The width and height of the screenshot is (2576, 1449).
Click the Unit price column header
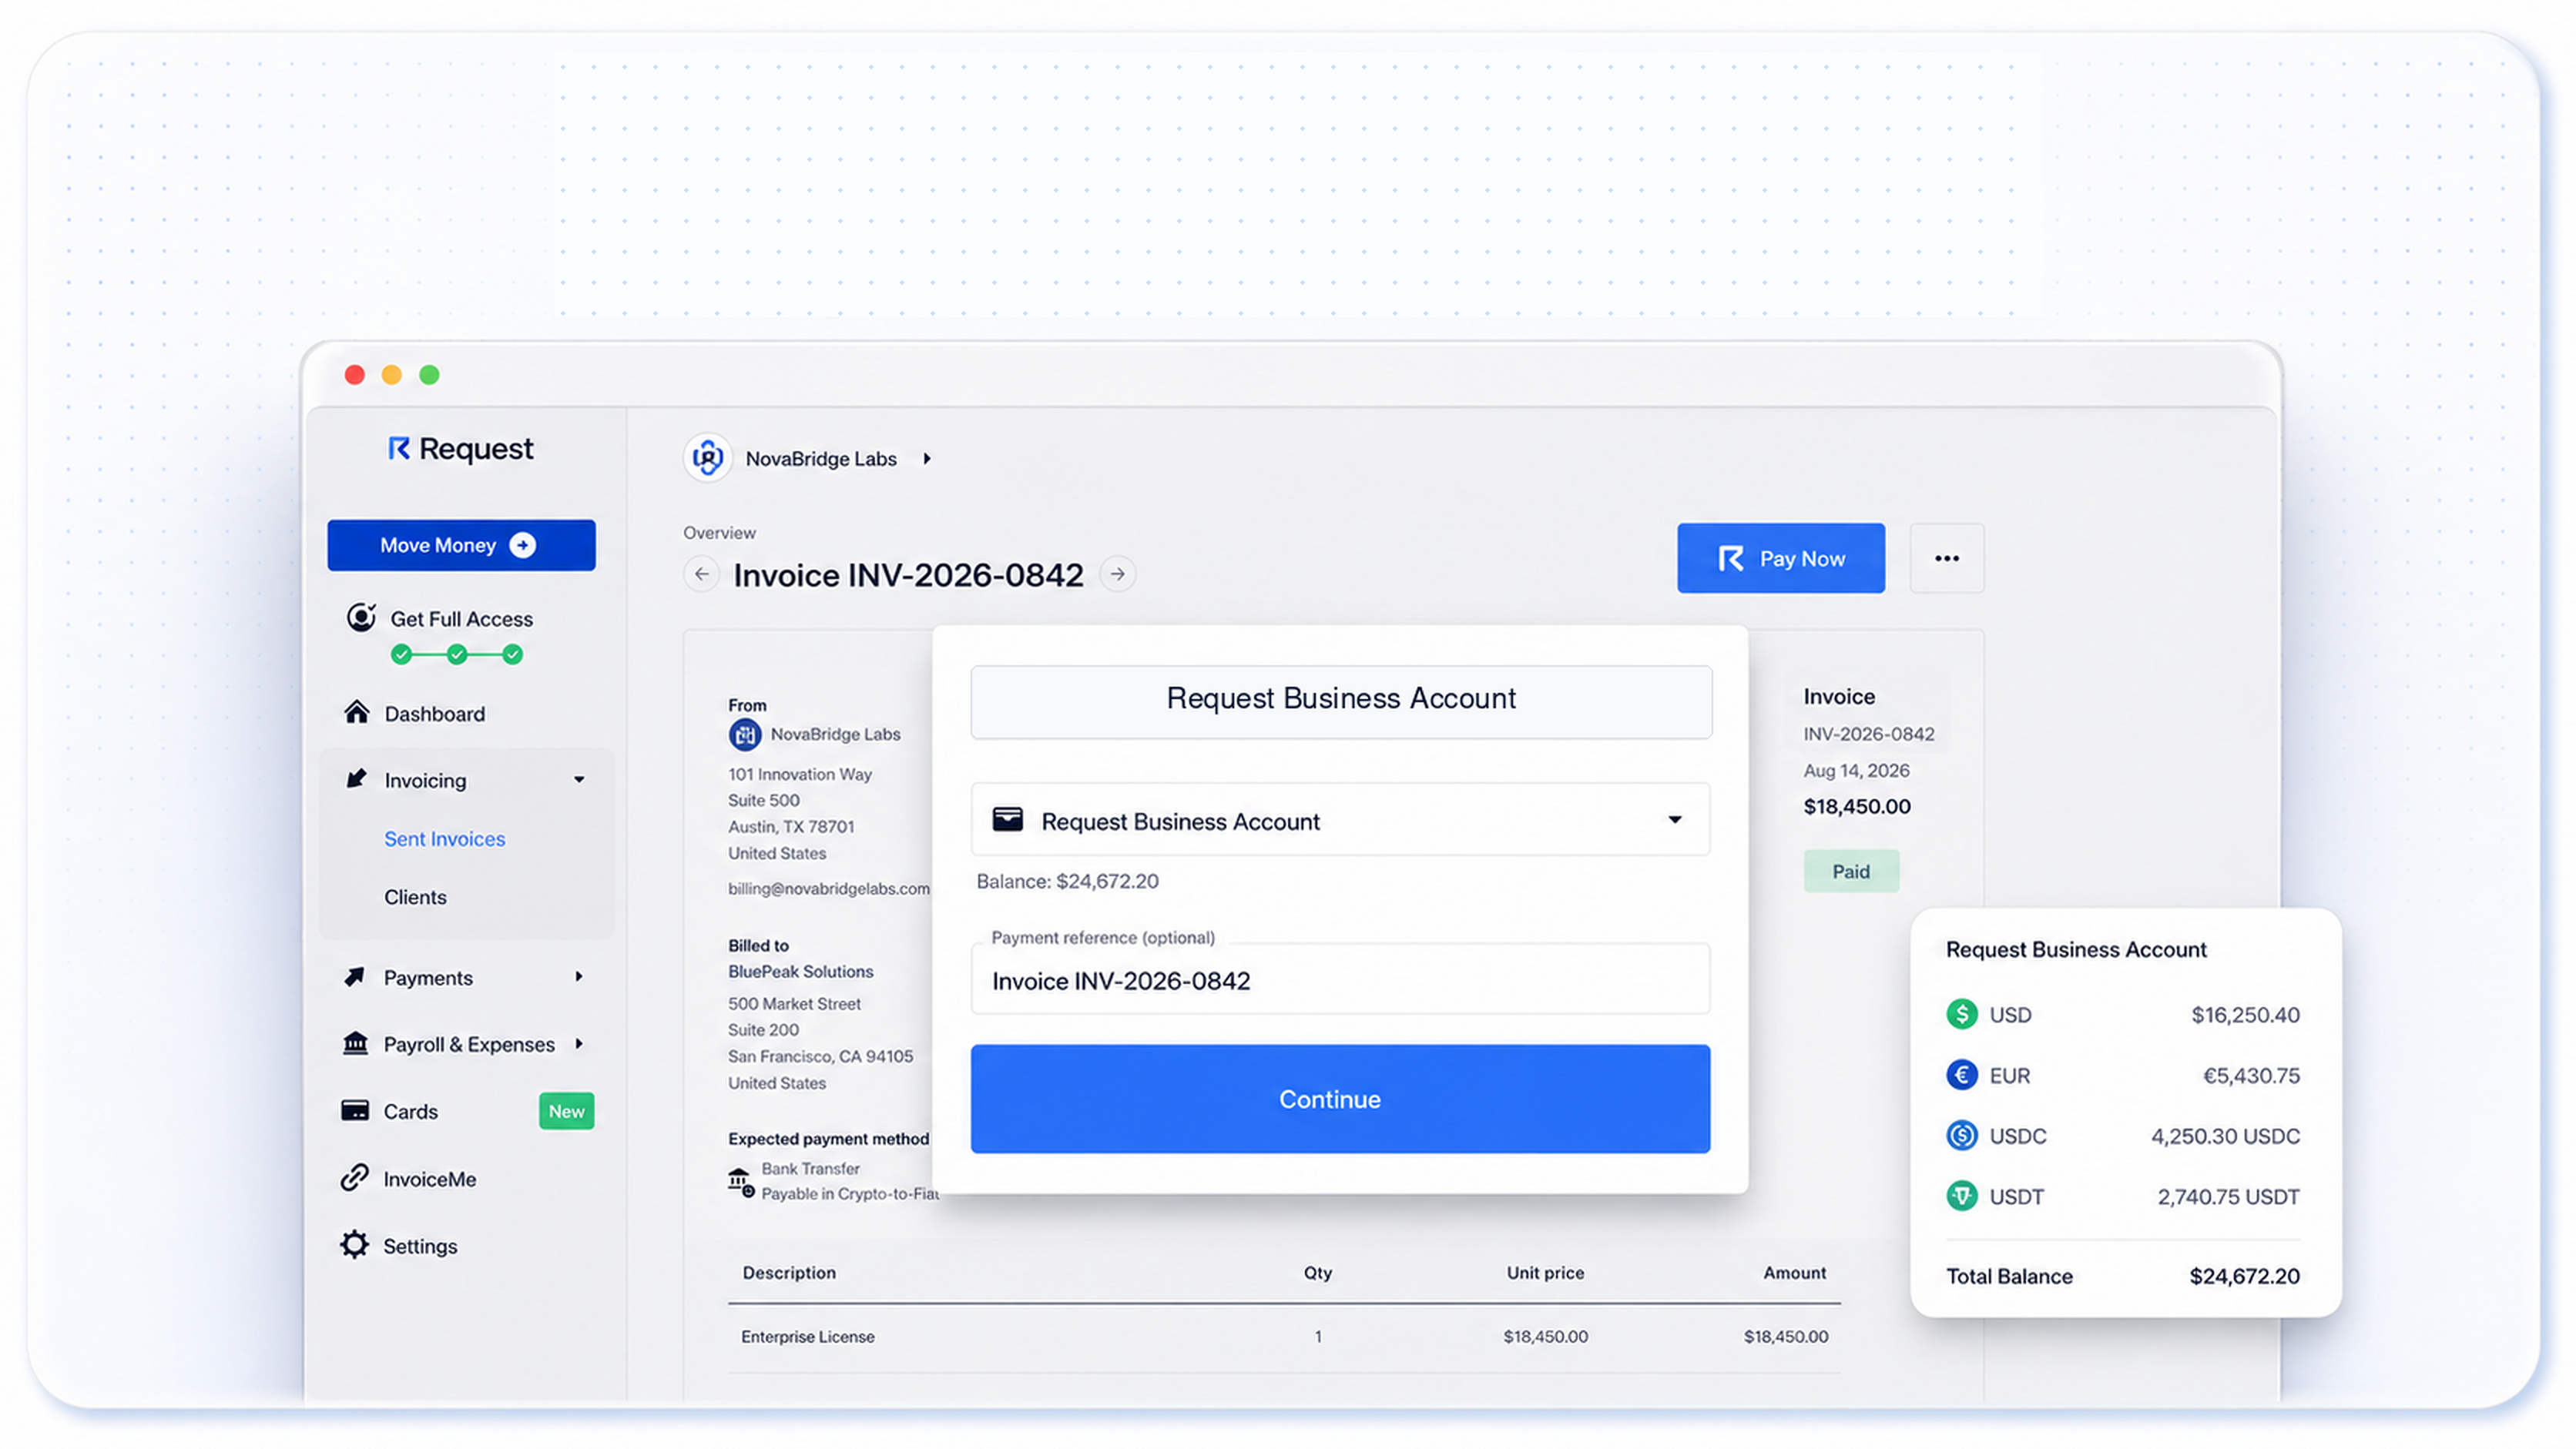[1546, 1274]
